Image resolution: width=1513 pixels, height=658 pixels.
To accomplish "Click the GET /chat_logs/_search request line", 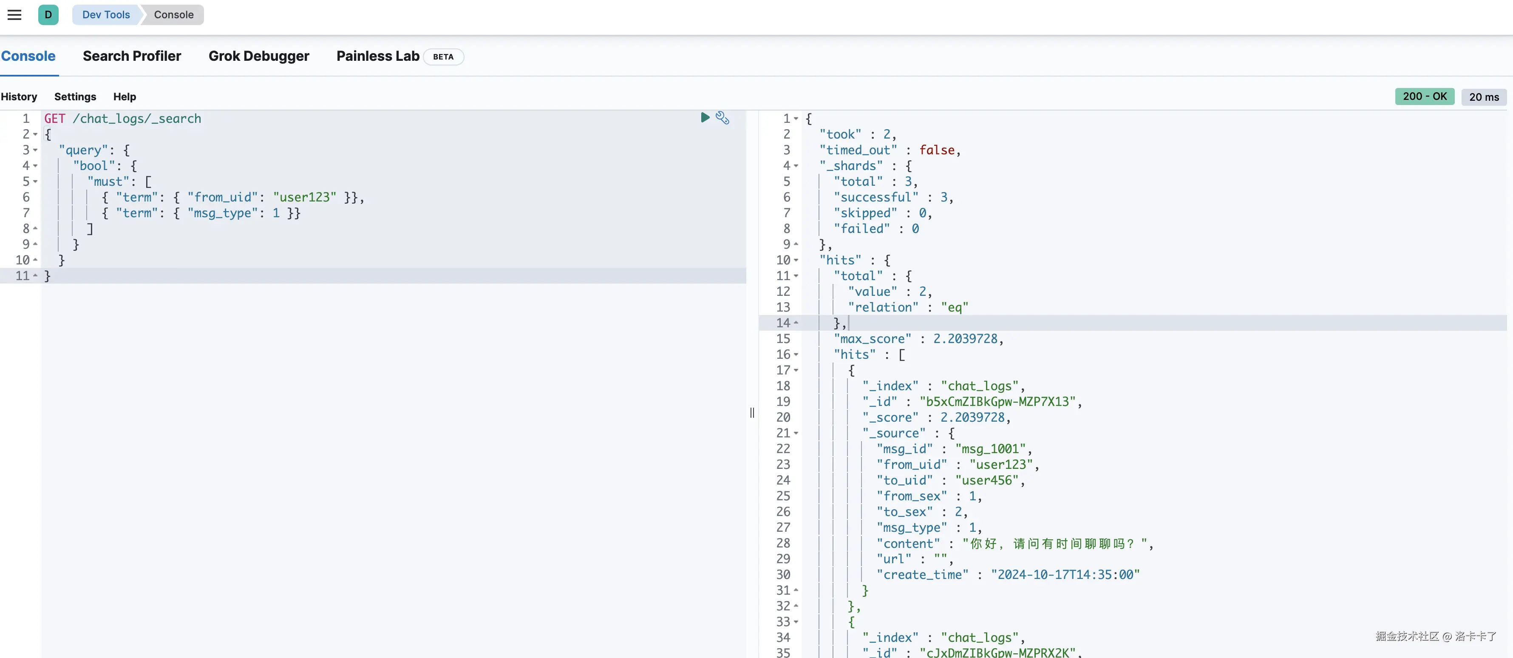I will [x=123, y=119].
